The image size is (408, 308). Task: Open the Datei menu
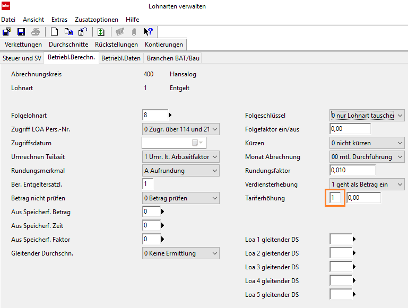8,20
